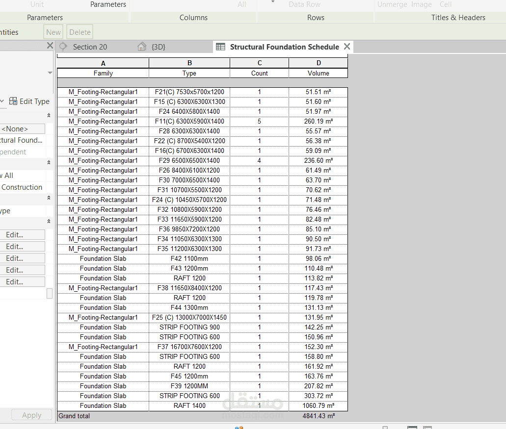Click the Volume header cell
506x429 pixels.
pyautogui.click(x=318, y=73)
